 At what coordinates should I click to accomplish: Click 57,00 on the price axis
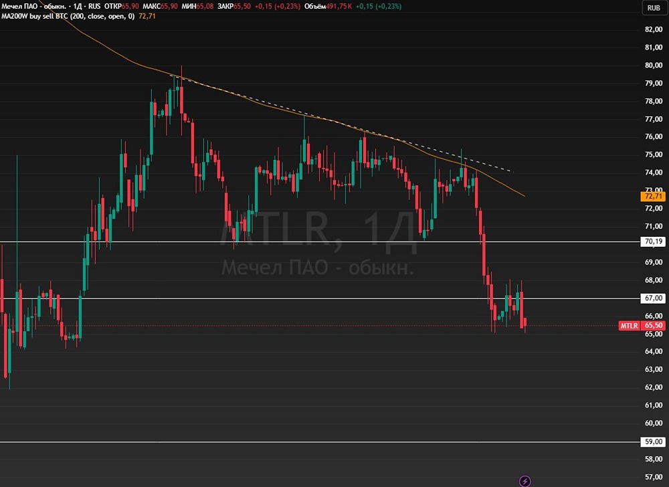pos(654,477)
